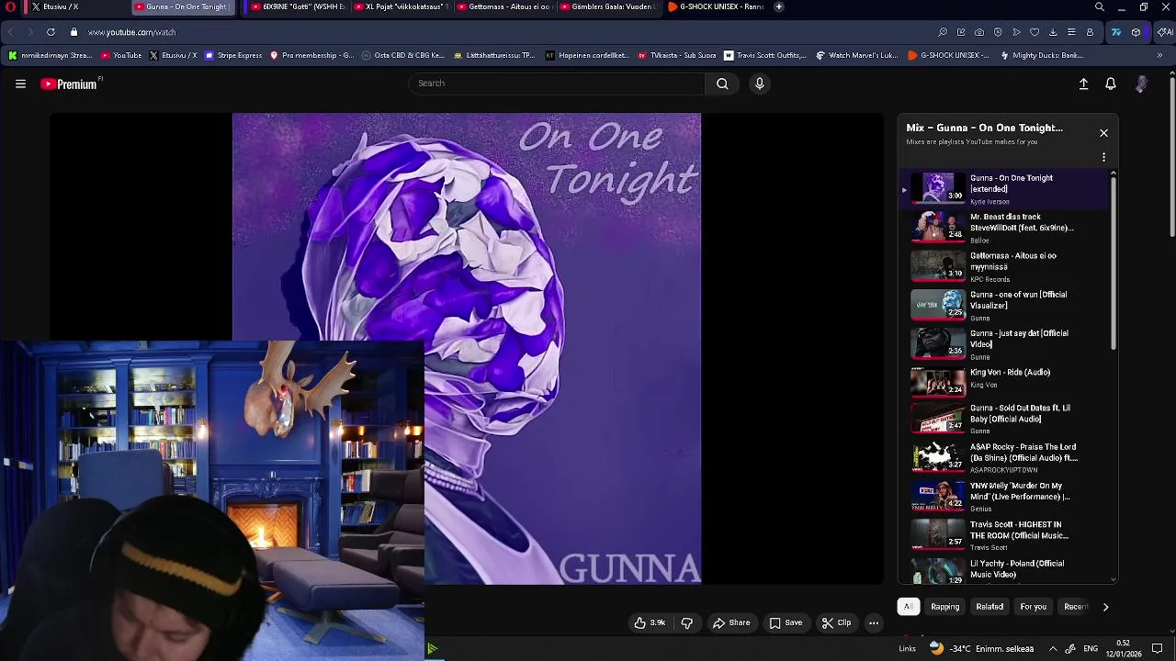The height and width of the screenshot is (661, 1176).
Task: Open a new browser tab with plus
Action: (778, 6)
